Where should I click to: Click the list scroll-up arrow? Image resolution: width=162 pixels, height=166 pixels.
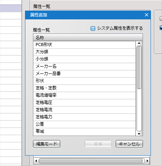[139, 43]
